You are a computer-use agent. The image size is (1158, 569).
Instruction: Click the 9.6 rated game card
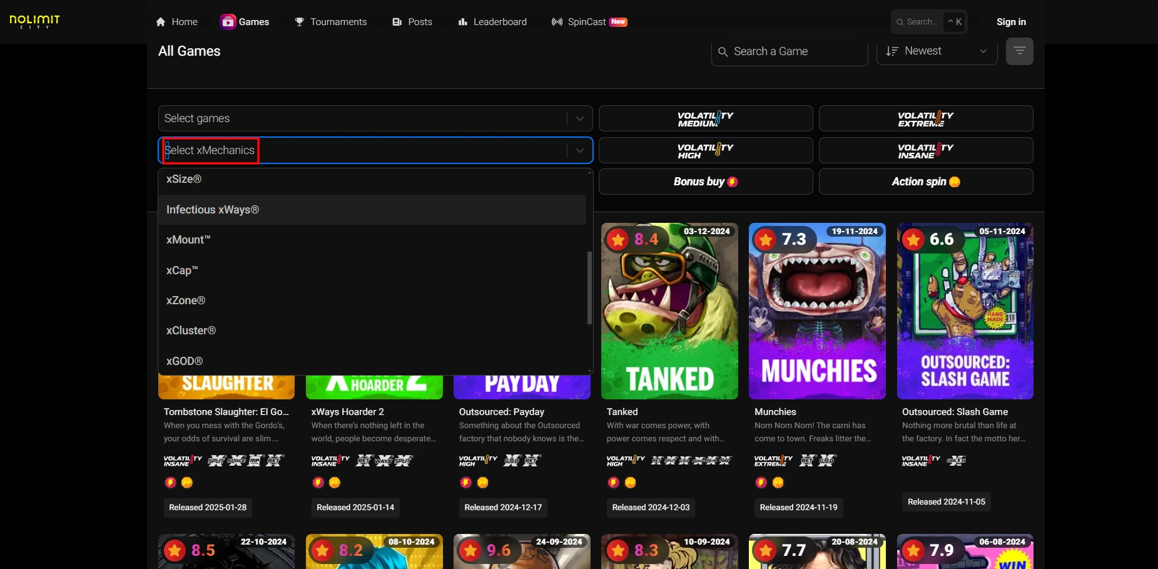pyautogui.click(x=522, y=551)
